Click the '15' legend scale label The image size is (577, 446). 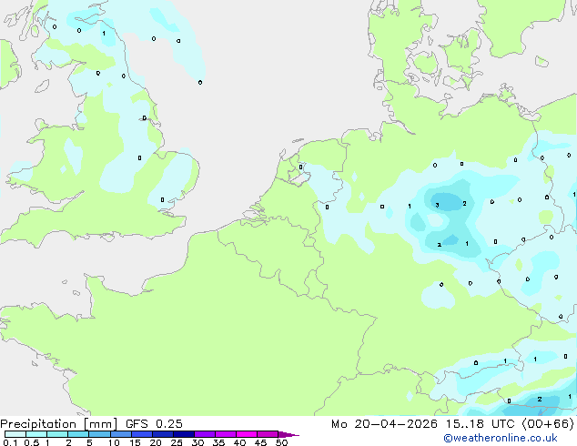point(135,442)
